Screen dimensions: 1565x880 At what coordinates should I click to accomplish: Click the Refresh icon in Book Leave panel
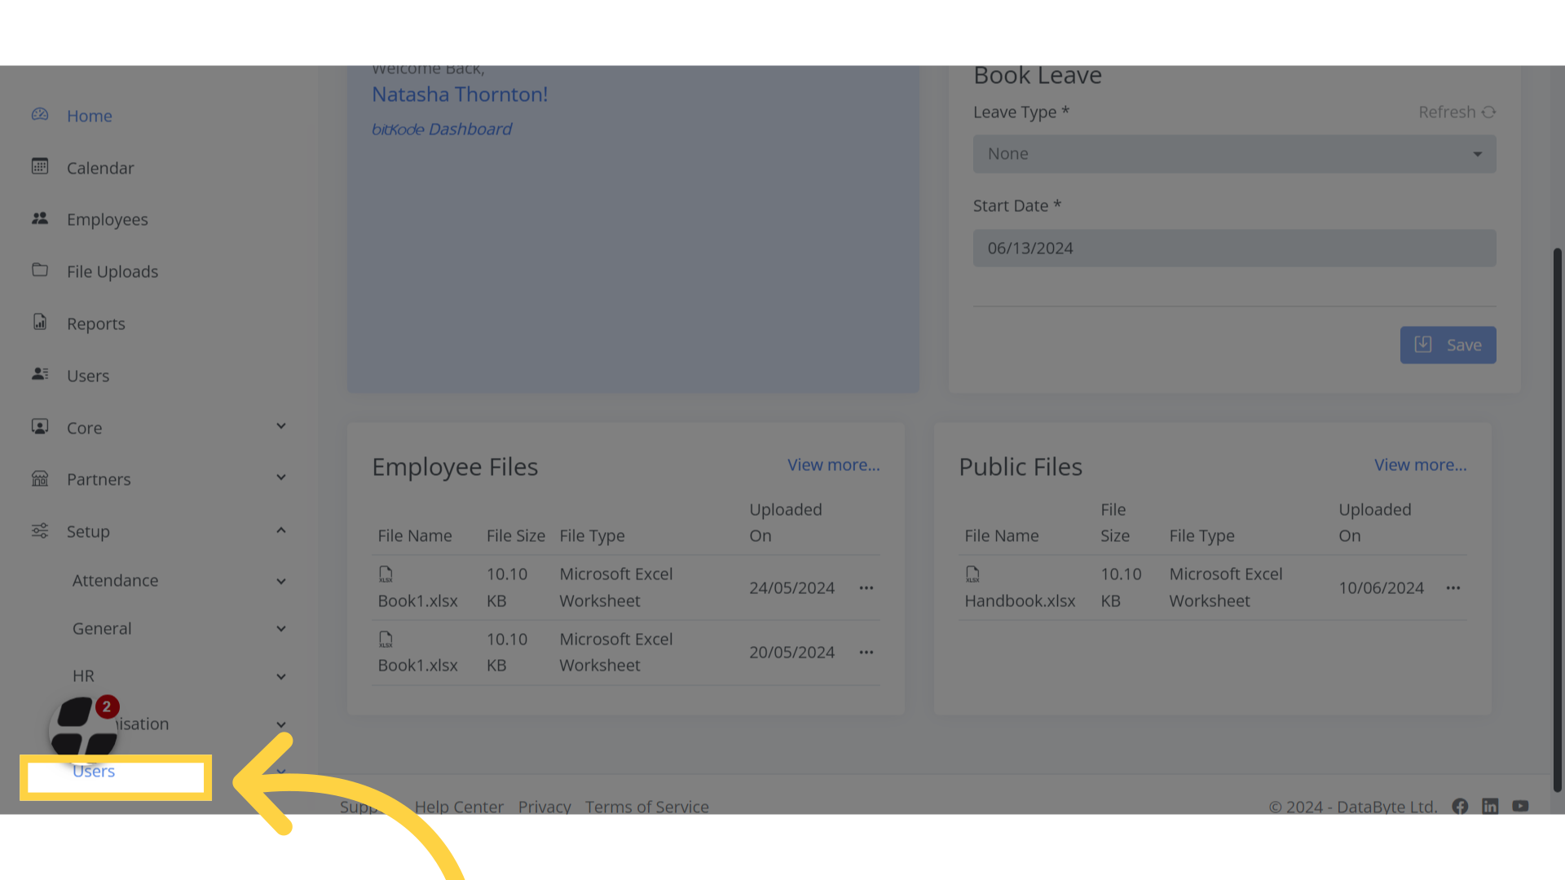click(1490, 112)
